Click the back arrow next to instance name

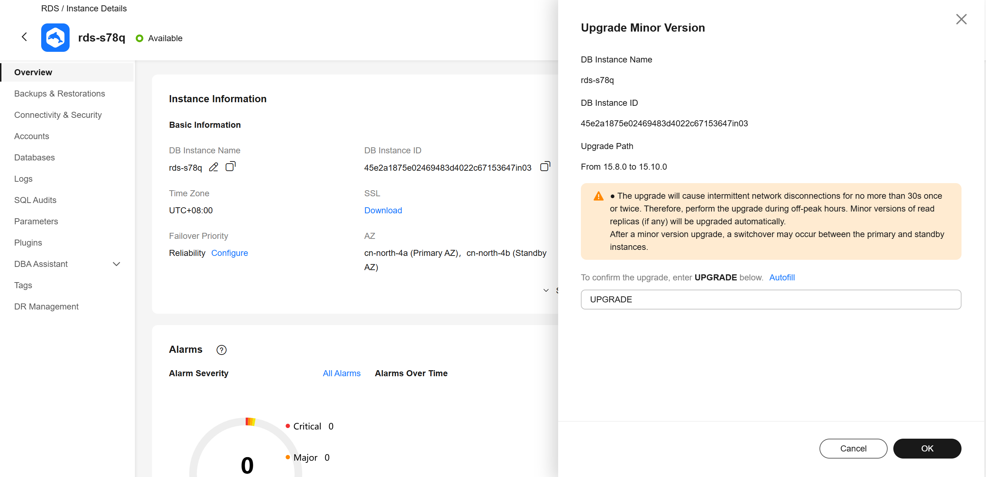point(24,37)
